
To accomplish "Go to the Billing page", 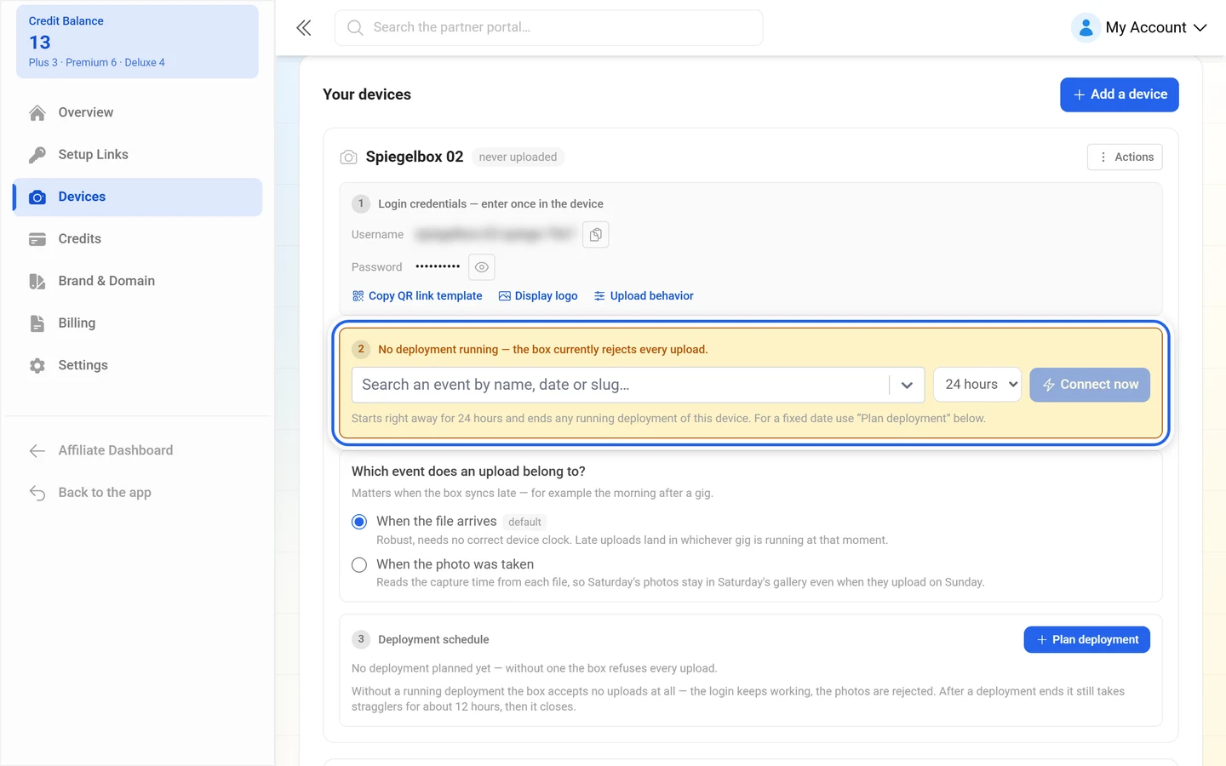I will pos(138,323).
